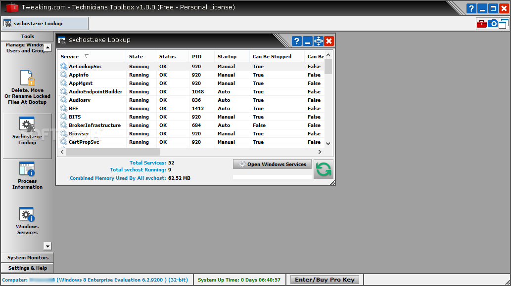The height and width of the screenshot is (286, 511).
Task: Open the red toolbox icon at top right
Action: pyautogui.click(x=481, y=24)
